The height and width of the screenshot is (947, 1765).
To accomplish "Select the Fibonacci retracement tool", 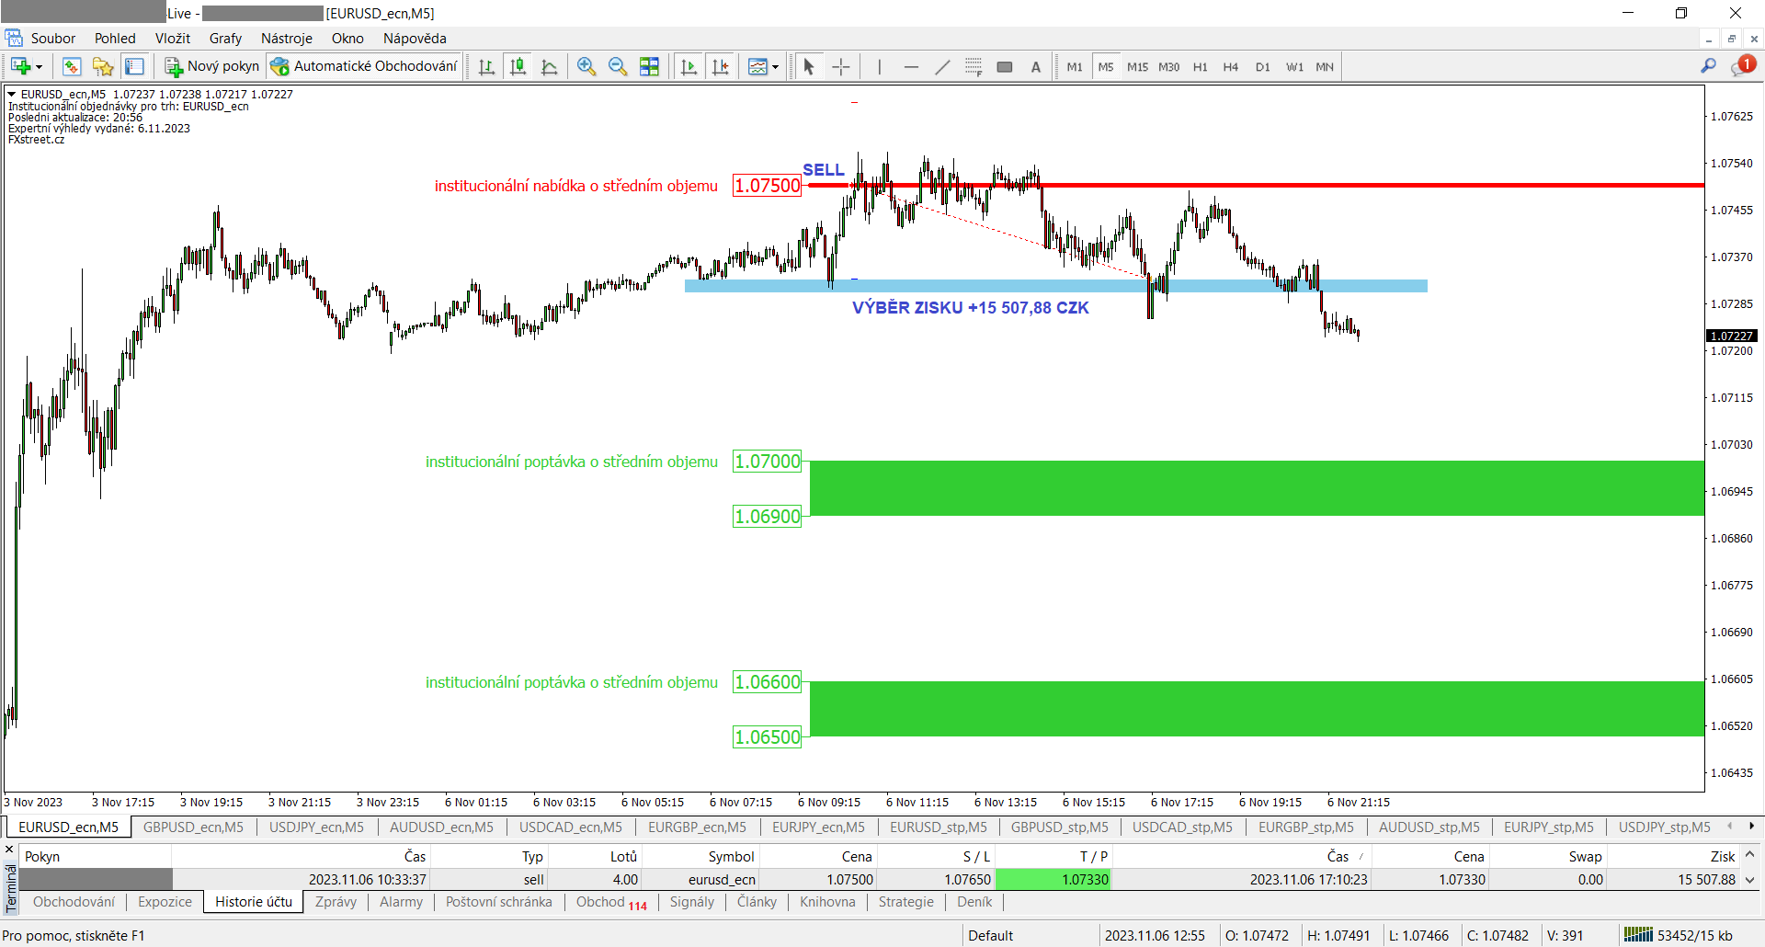I will click(x=974, y=66).
